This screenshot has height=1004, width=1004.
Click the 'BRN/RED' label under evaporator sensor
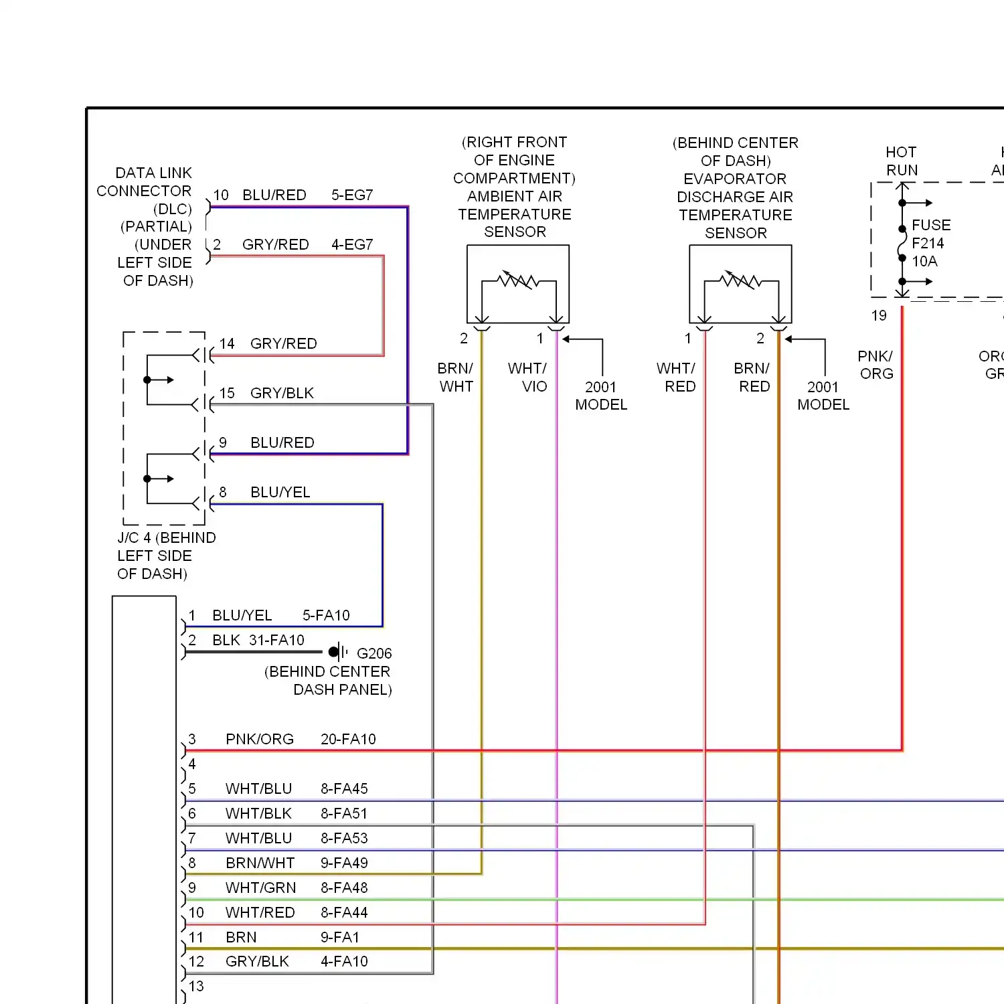pyautogui.click(x=752, y=378)
